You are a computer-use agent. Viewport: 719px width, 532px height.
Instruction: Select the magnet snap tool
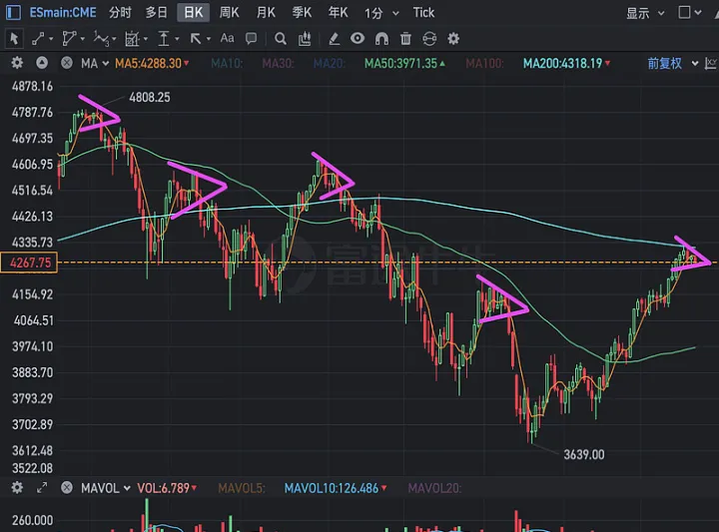381,39
